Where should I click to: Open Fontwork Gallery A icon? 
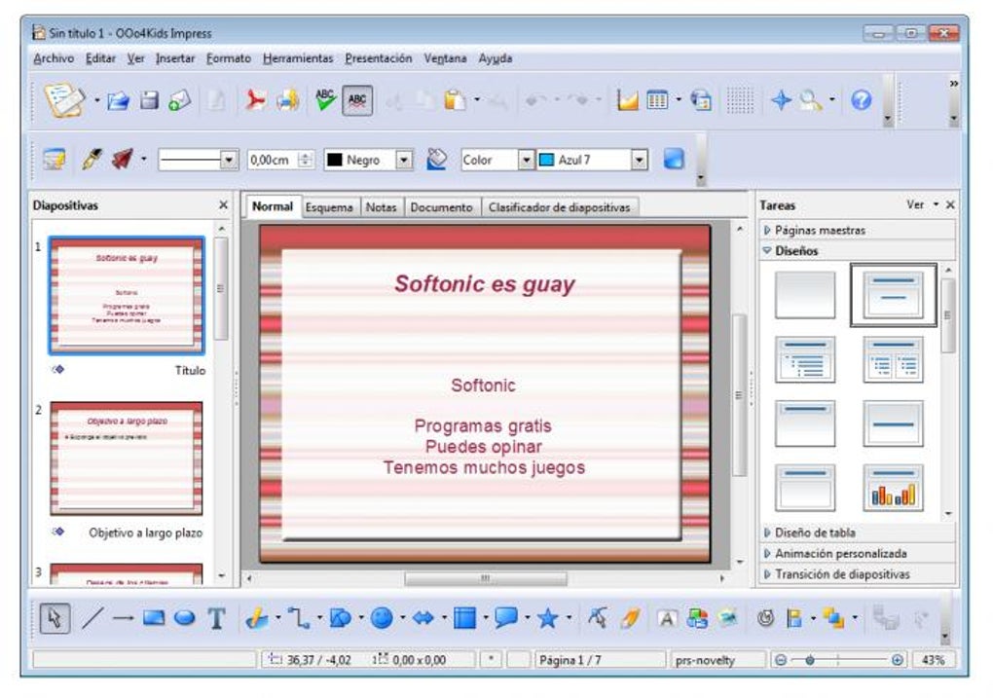(x=667, y=618)
